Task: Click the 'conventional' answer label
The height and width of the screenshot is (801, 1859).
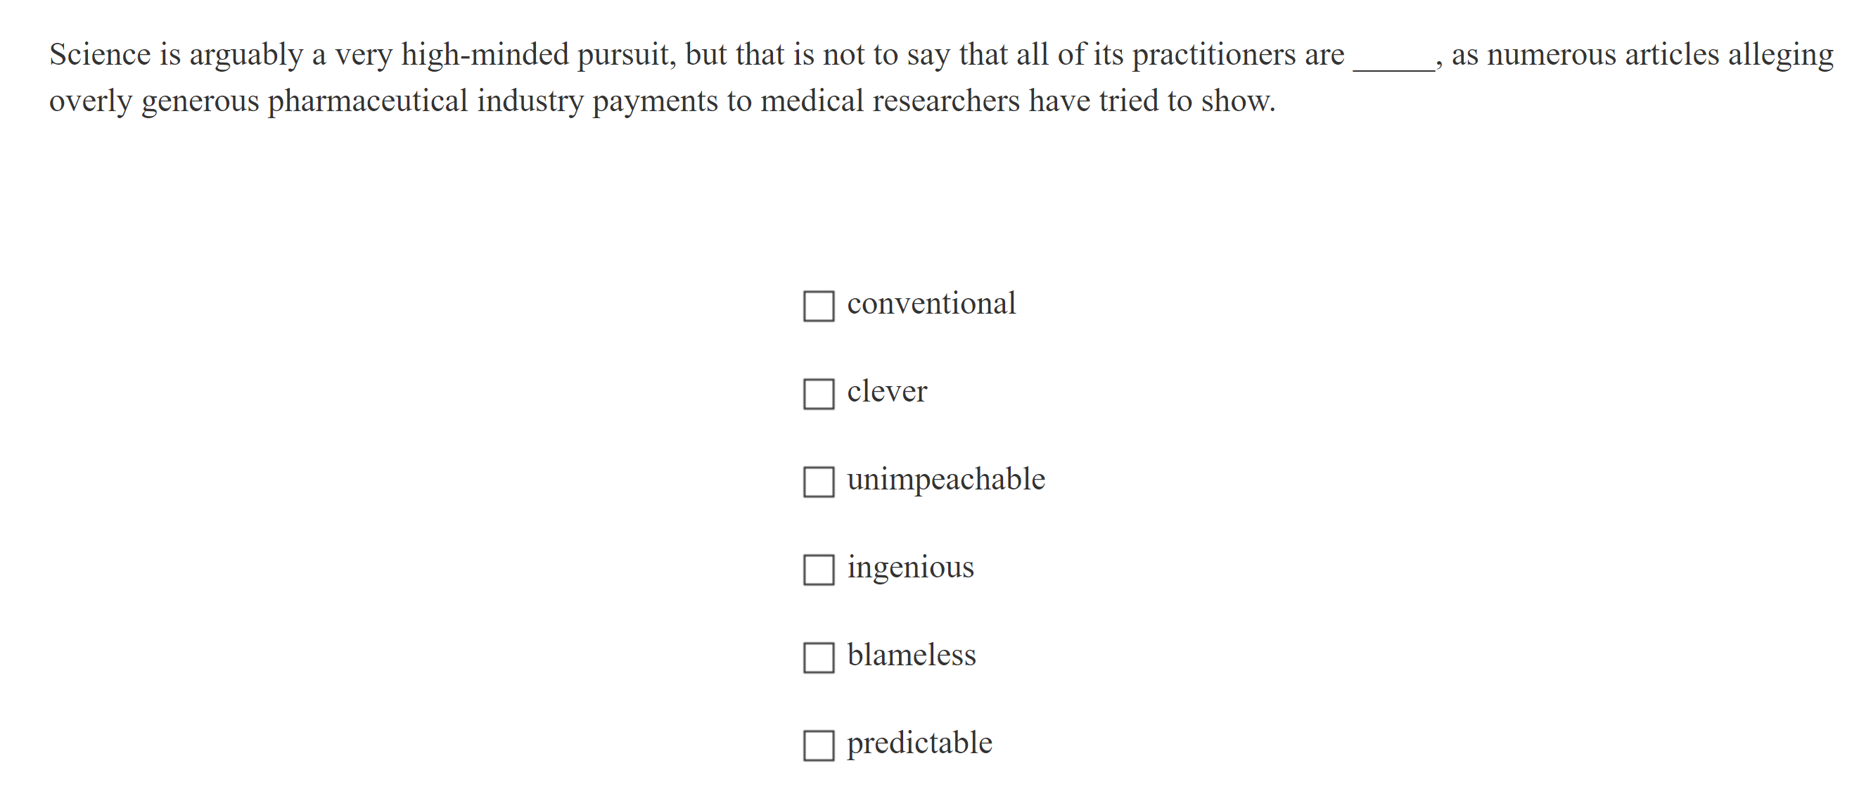Action: pyautogui.click(x=931, y=304)
